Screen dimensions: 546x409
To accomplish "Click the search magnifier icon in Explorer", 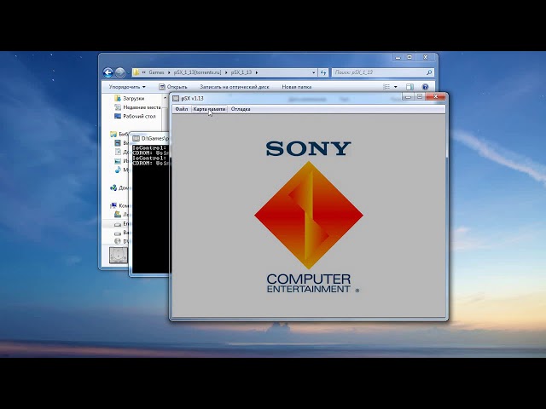I will tap(429, 72).
